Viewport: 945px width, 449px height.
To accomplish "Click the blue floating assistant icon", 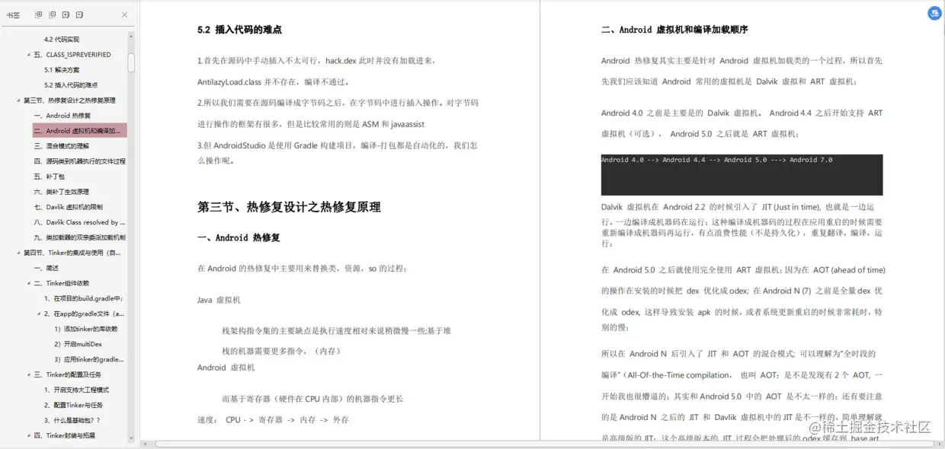I will (934, 13).
